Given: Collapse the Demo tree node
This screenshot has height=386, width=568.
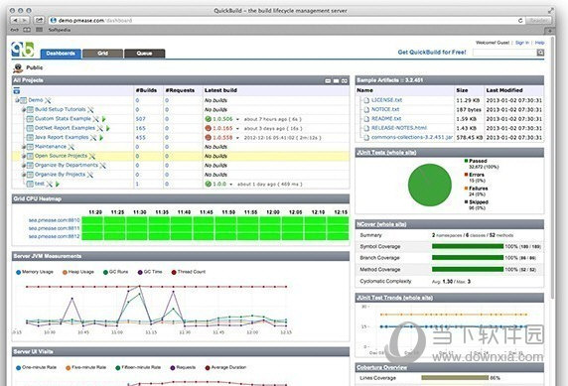Looking at the screenshot, I should click(x=17, y=100).
